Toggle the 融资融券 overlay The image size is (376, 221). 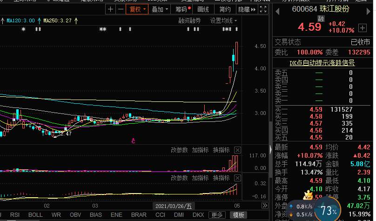point(189,21)
